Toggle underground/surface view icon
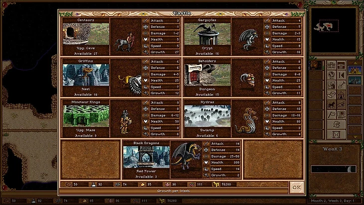This screenshot has height=205, width=364. 341,65
